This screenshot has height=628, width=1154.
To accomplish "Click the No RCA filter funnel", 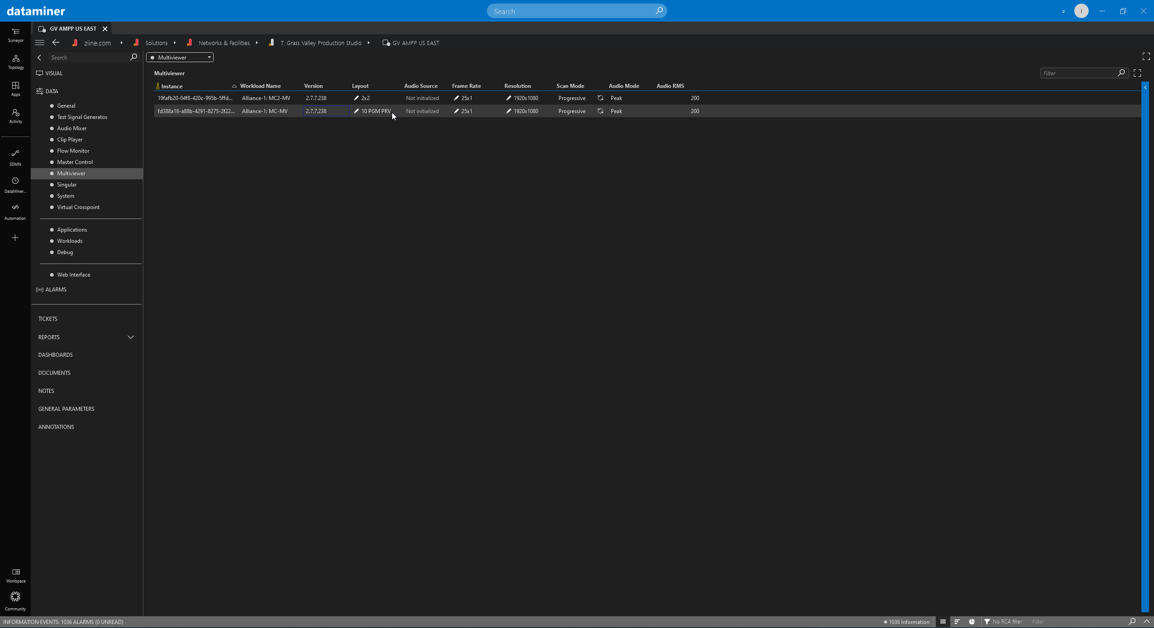I will [987, 622].
